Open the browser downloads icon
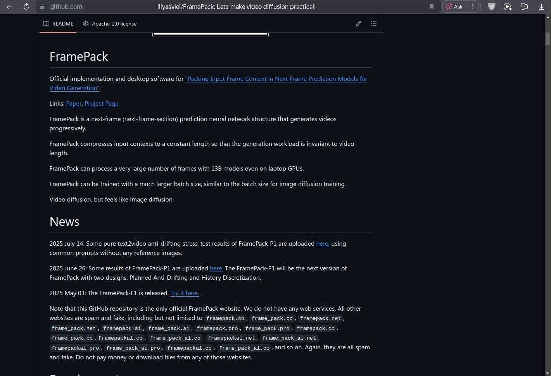The height and width of the screenshot is (376, 551). (541, 7)
